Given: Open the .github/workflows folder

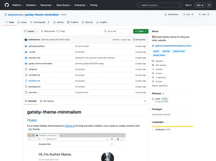Looking at the screenshot, I should pos(36,46).
